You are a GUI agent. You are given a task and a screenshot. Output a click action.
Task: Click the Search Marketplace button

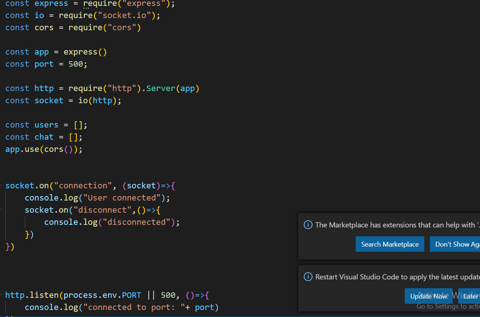coord(390,244)
